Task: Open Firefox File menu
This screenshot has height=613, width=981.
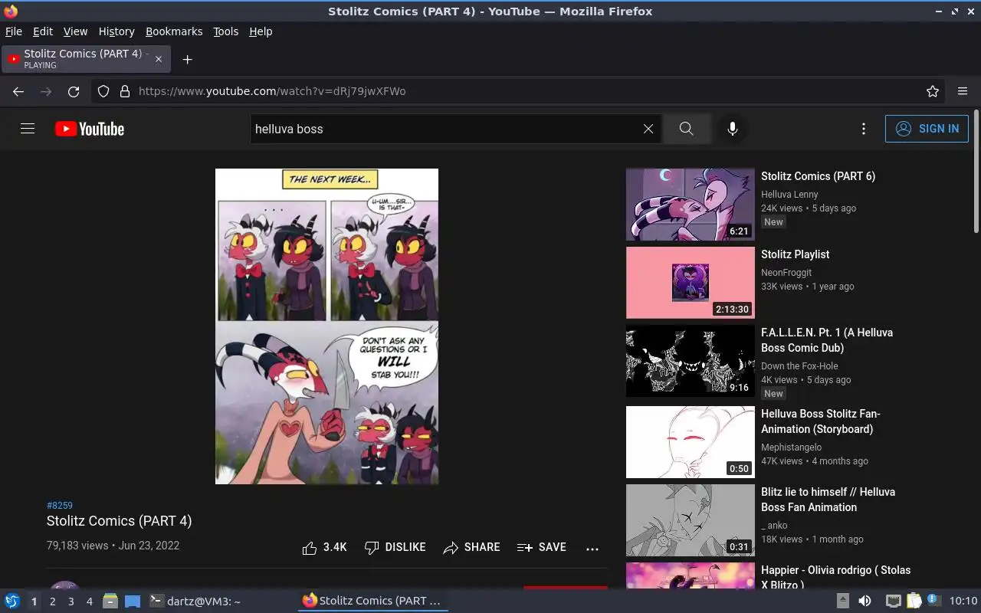Action: click(x=14, y=31)
